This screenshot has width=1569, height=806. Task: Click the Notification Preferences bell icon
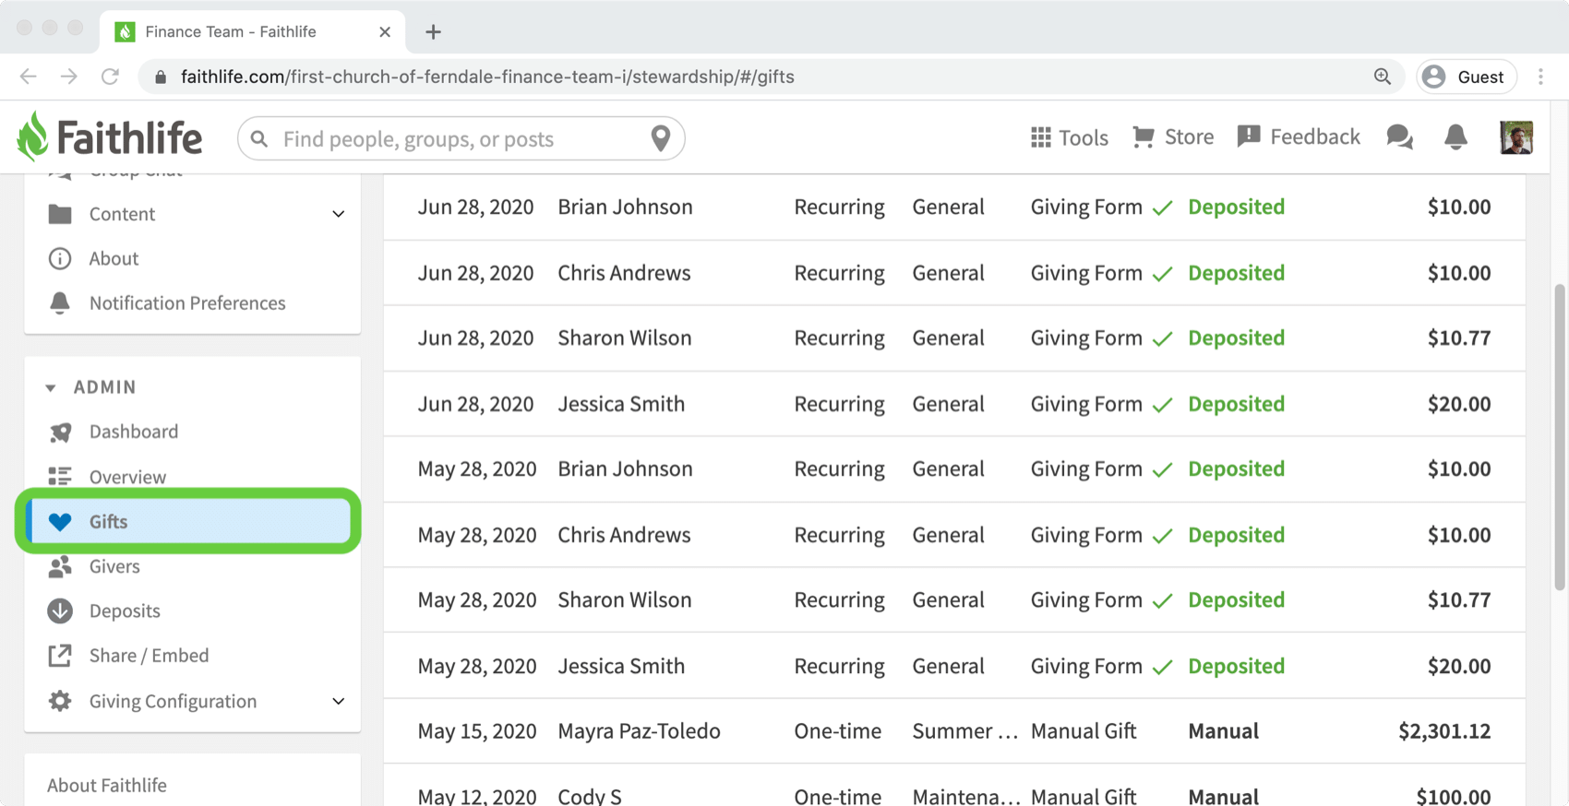pos(60,302)
